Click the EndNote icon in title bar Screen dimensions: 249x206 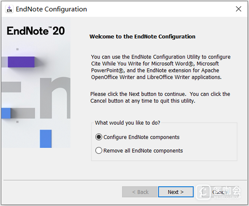pos(9,9)
